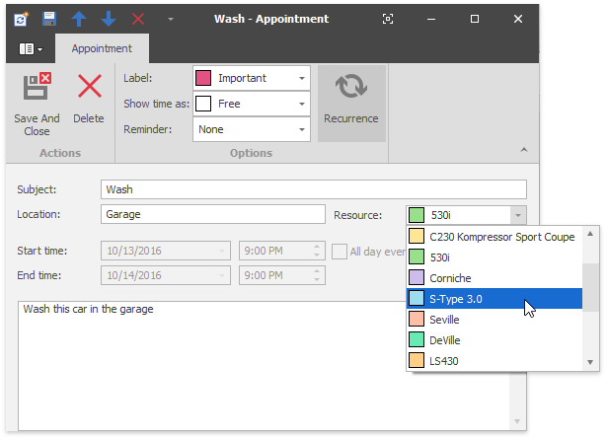Open the Recurrence settings
The width and height of the screenshot is (608, 439).
pyautogui.click(x=350, y=104)
